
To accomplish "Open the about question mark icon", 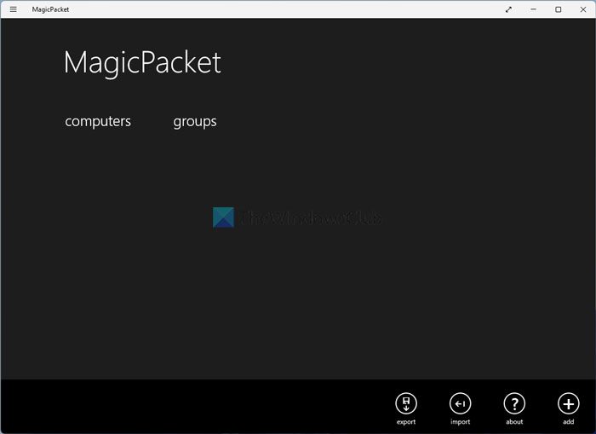I will 514,403.
